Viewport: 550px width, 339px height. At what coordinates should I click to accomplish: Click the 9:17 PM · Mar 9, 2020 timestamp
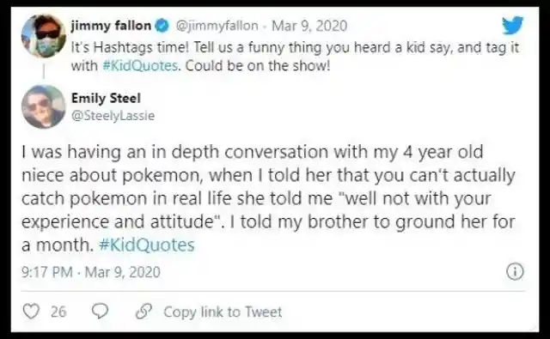click(x=91, y=272)
